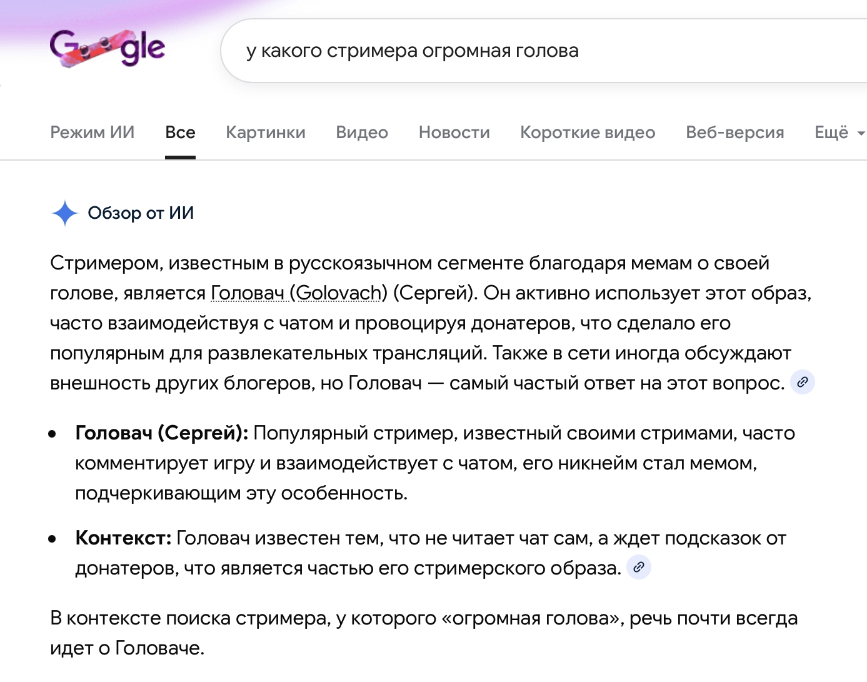Select the Веб-версия tab
Image resolution: width=867 pixels, height=682 pixels.
[x=734, y=133]
